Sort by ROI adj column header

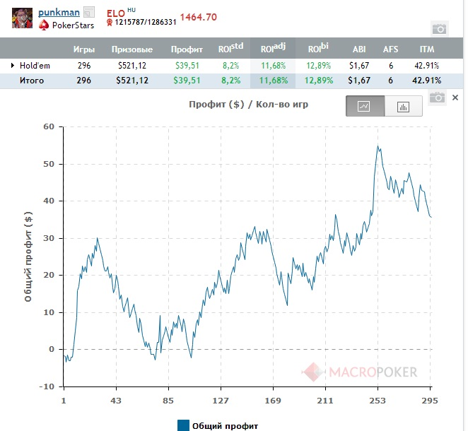point(273,48)
